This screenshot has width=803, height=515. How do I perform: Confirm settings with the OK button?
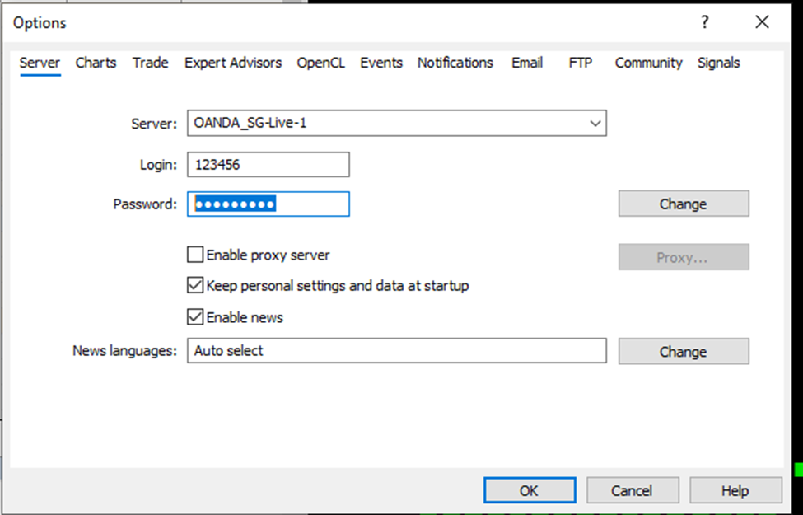(529, 490)
